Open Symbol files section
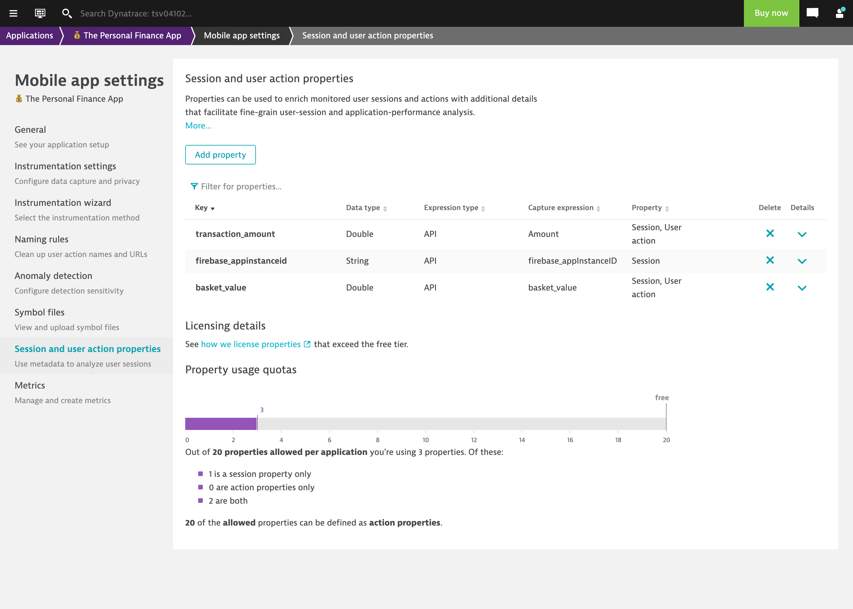The image size is (853, 609). (x=86, y=319)
